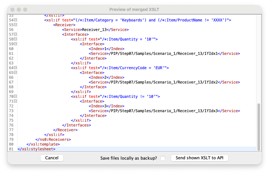
Task: Click the closing xsl:template tag on line 80
Action: (x=43, y=144)
